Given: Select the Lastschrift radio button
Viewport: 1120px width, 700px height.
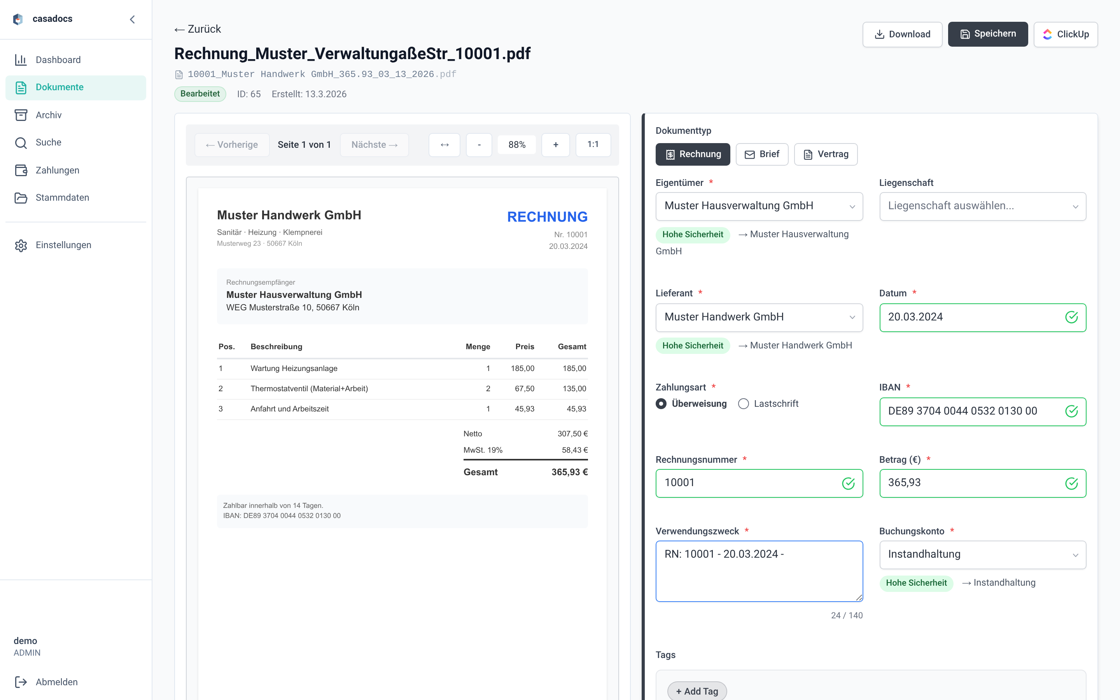Looking at the screenshot, I should coord(743,404).
